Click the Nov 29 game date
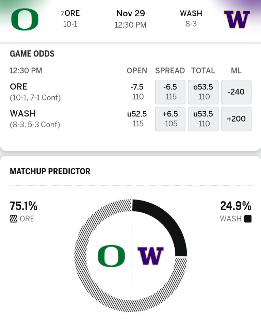The width and height of the screenshot is (261, 319). (x=130, y=14)
